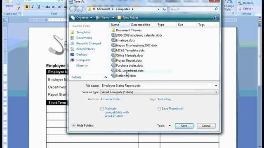Enable Maintain compatibility with Word 97-2003

pyautogui.click(x=102, y=109)
